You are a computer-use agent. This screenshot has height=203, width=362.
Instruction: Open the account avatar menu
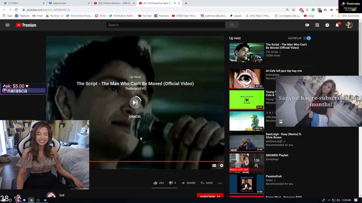[x=349, y=25]
